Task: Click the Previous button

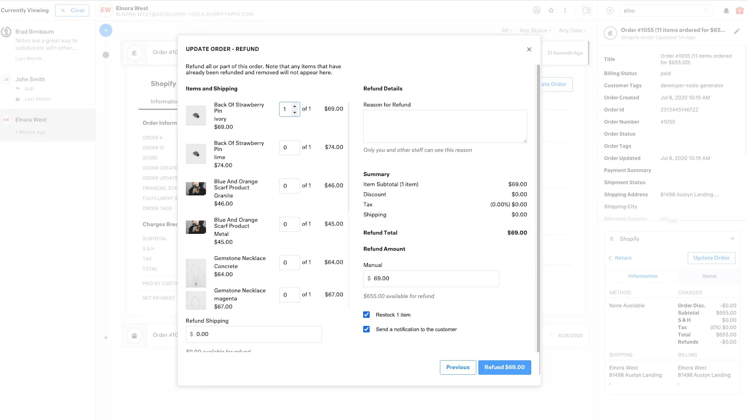Action: point(458,367)
